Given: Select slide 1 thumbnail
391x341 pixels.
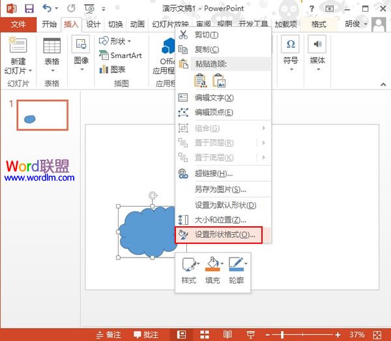Looking at the screenshot, I should pos(42,115).
